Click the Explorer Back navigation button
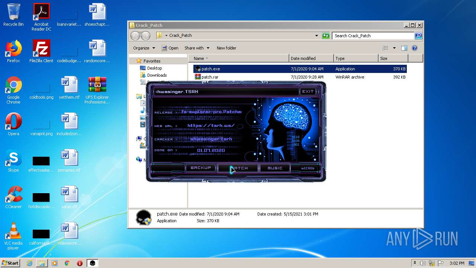 (135, 36)
